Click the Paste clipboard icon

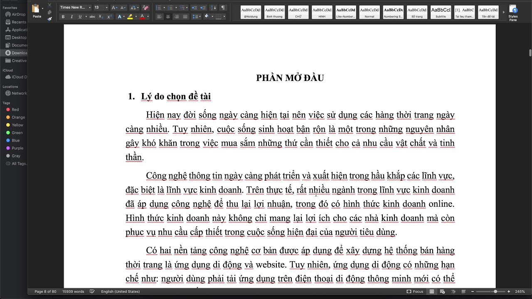(x=36, y=9)
